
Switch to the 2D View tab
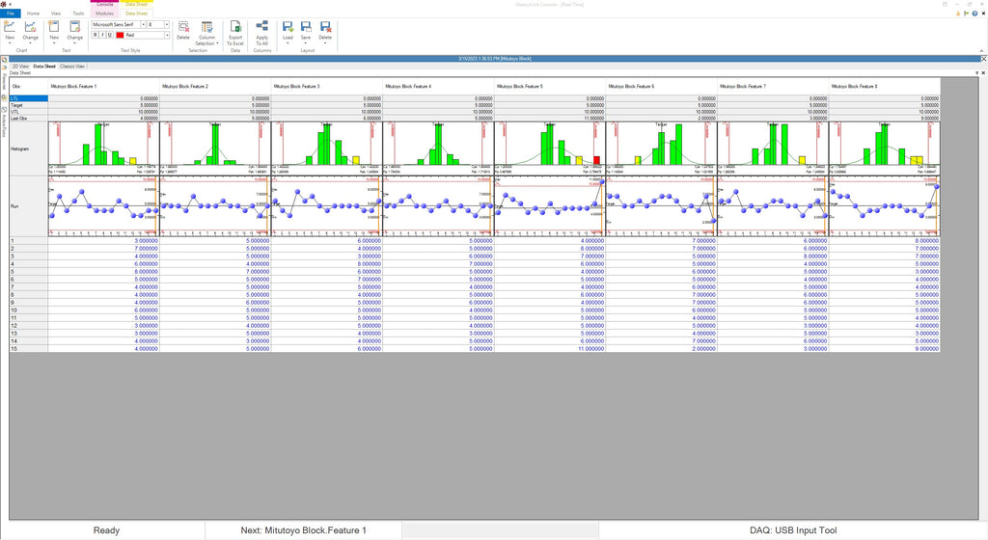[x=20, y=67]
